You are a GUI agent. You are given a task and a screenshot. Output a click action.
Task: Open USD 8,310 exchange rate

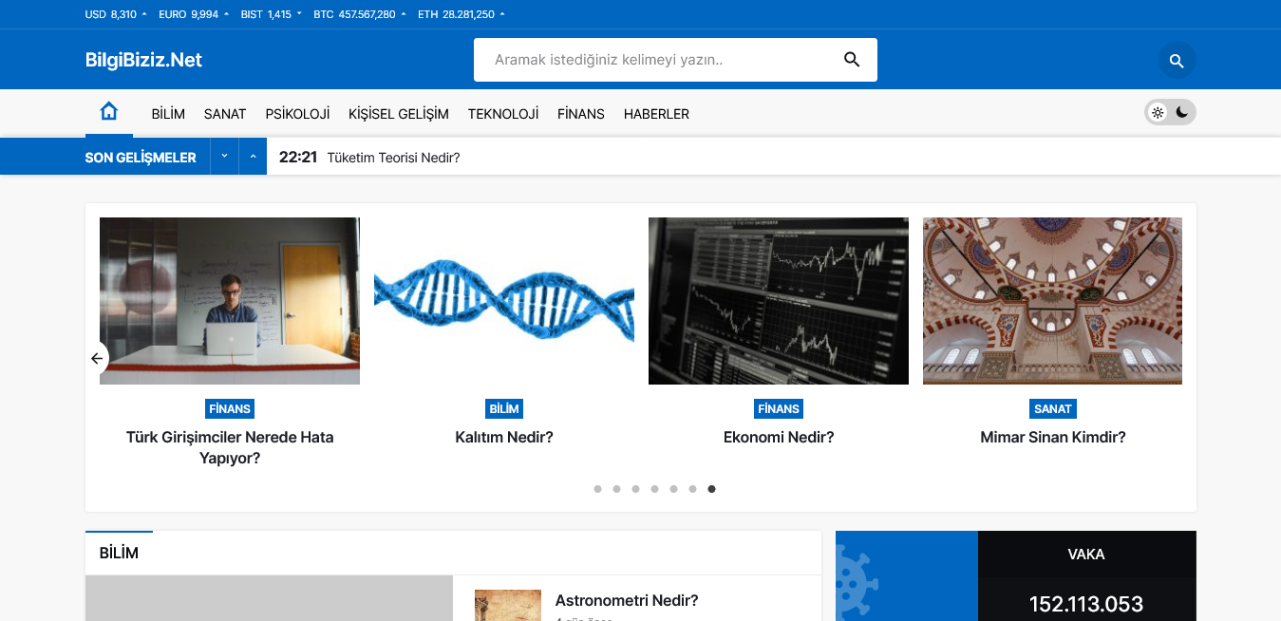[x=116, y=14]
